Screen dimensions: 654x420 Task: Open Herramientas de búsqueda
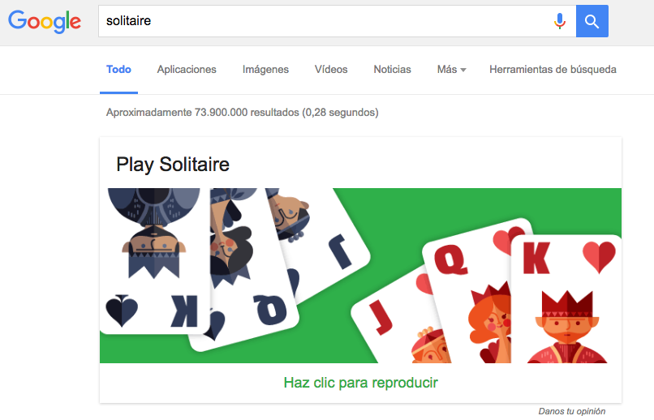coord(553,70)
